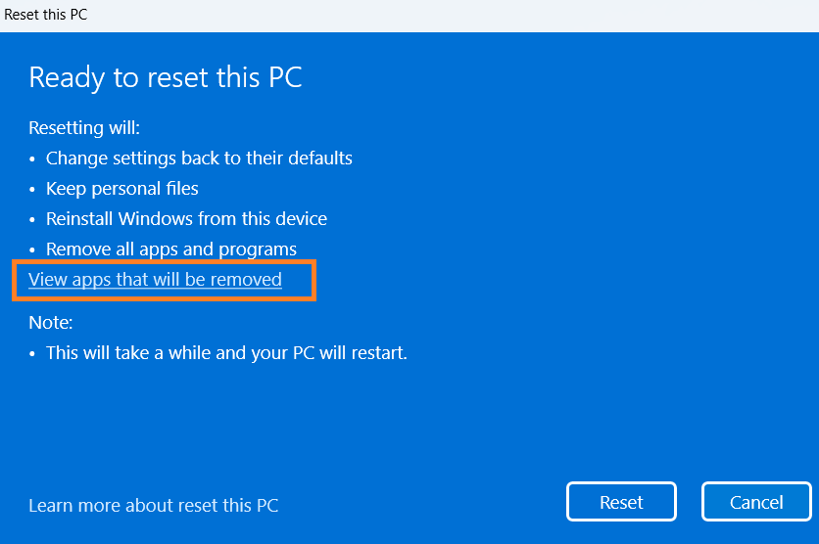Cancel the reset dialog
The width and height of the screenshot is (819, 544).
click(756, 502)
